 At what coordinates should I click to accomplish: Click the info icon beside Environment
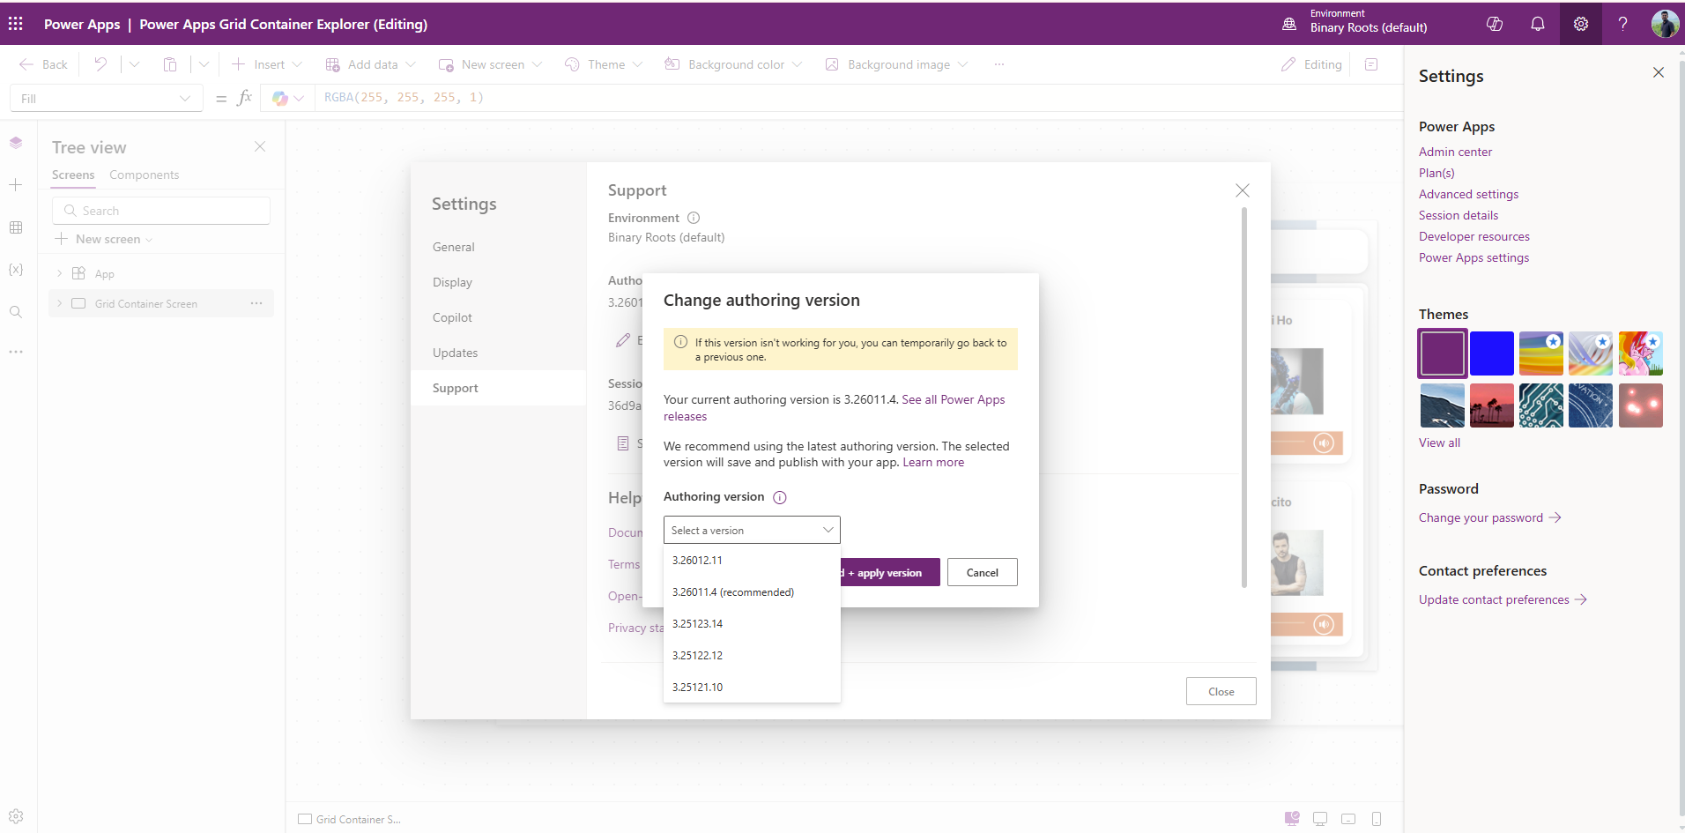(694, 218)
